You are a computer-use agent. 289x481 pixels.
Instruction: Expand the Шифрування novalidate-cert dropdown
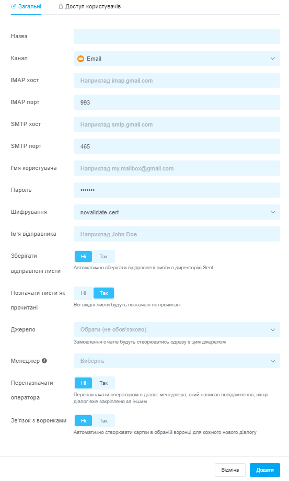click(177, 212)
